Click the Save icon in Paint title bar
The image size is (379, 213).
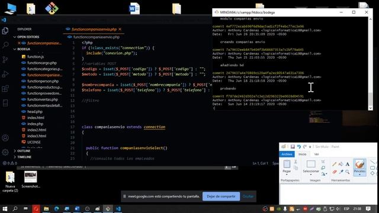pyautogui.click(x=293, y=147)
